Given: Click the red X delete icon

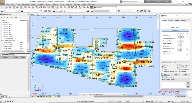Looking at the screenshot, I should click(29, 7).
